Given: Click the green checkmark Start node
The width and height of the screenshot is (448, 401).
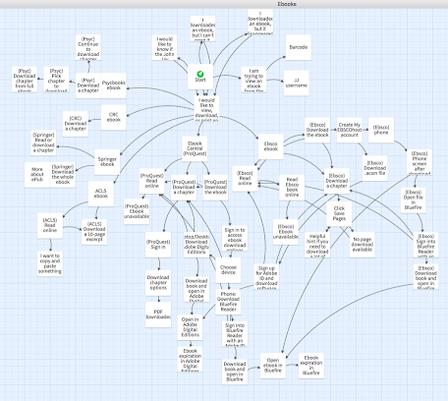Looking at the screenshot, I should [x=200, y=77].
